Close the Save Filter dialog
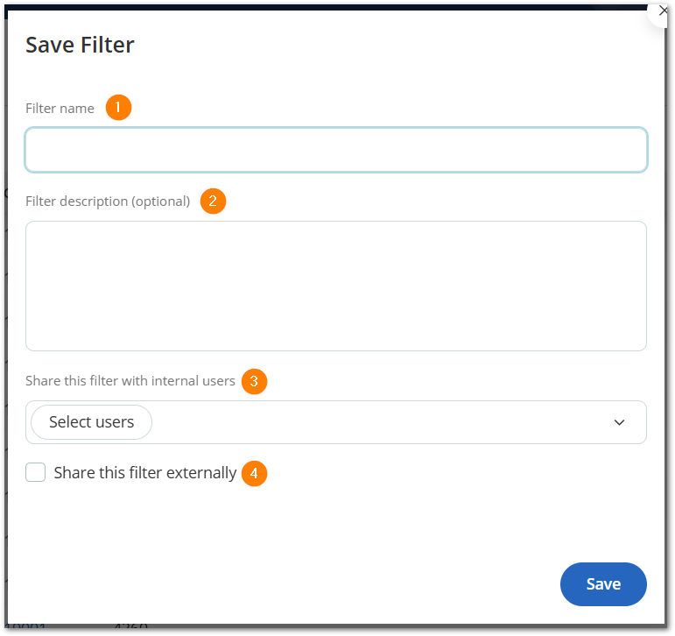The height and width of the screenshot is (636, 675). point(663,11)
